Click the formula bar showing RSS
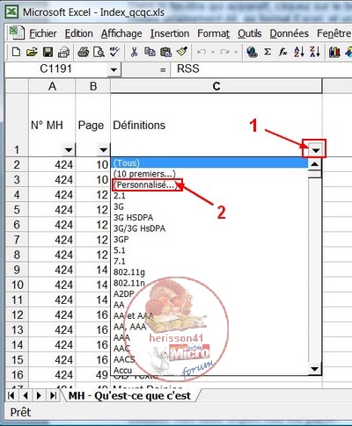This screenshot has width=352, height=426. coord(261,69)
